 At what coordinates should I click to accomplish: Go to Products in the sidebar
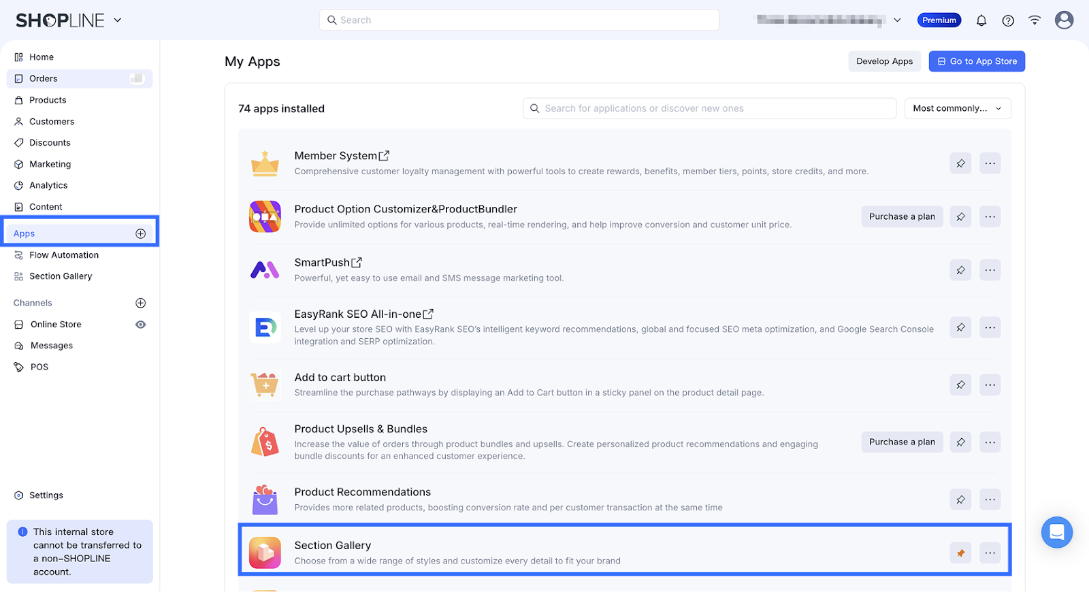(x=48, y=100)
